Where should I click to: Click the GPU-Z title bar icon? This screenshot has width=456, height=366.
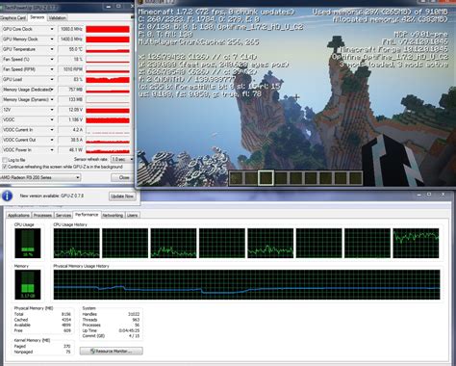(x=1, y=7)
